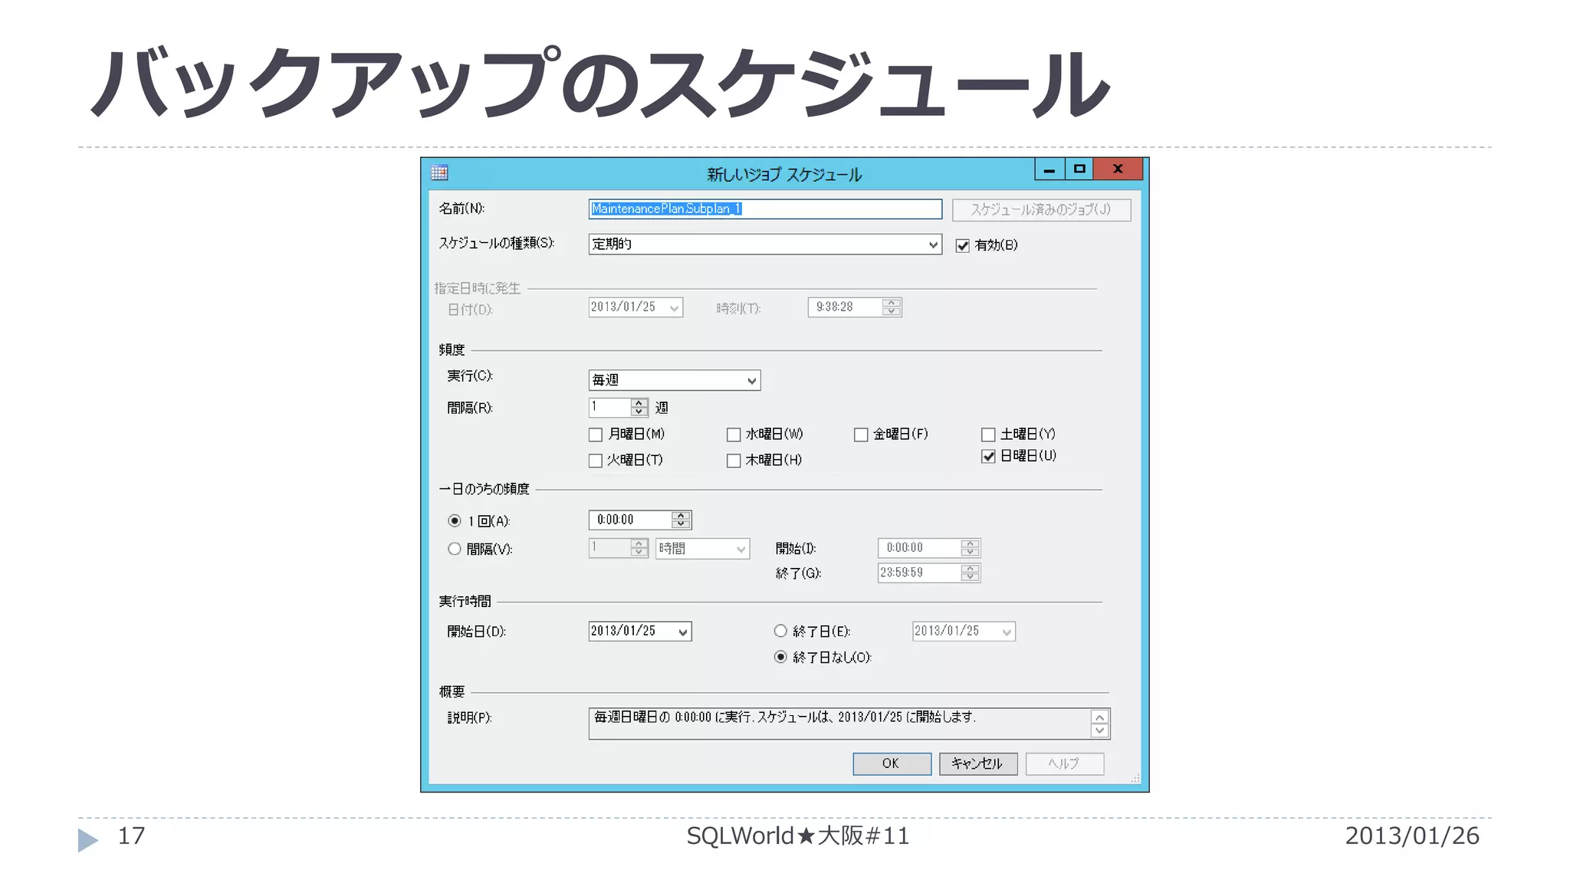Select the 間隔(V) radio button

(455, 549)
